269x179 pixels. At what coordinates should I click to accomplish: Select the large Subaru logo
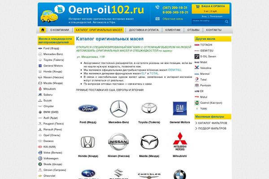(88, 174)
